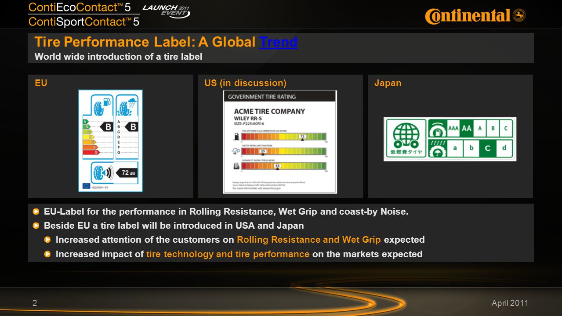Select the "ACME TIRE COMPANY" text on US label
The image size is (562, 316).
click(x=269, y=111)
